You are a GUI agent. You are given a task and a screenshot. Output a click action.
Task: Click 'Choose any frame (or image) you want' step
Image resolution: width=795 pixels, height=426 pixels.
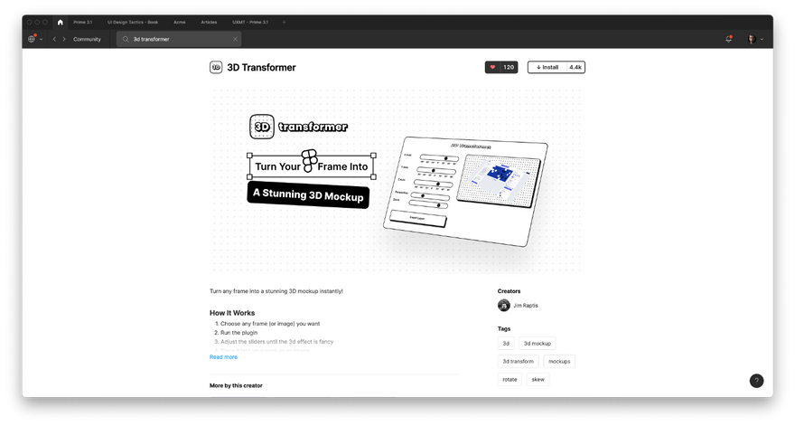point(270,324)
